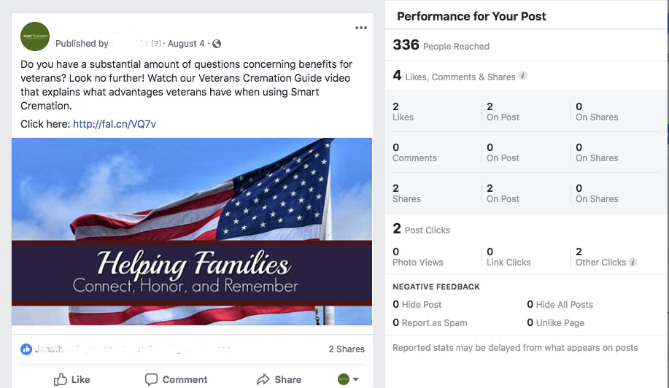Click the info icon beside Likes, Comments & Shares

coord(522,76)
